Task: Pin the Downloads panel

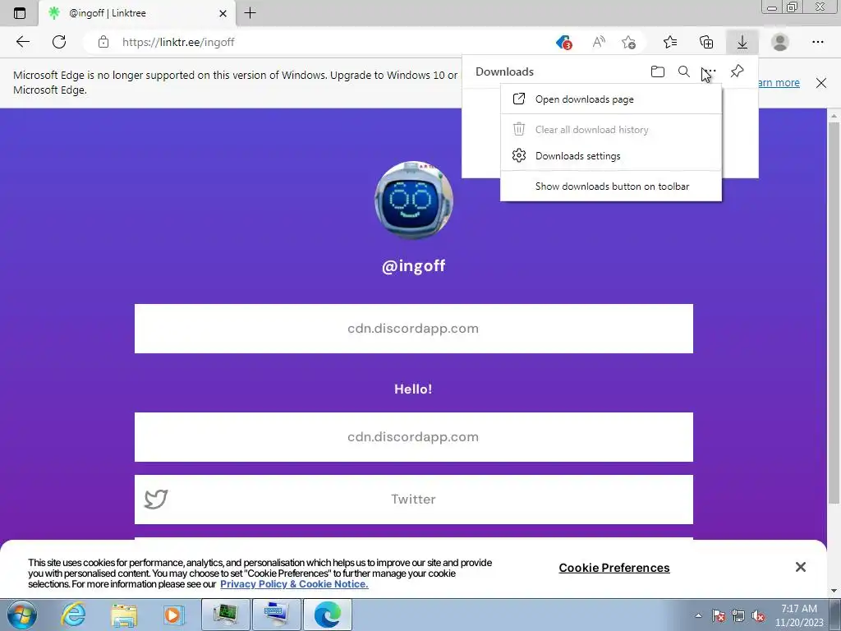Action: (x=737, y=71)
